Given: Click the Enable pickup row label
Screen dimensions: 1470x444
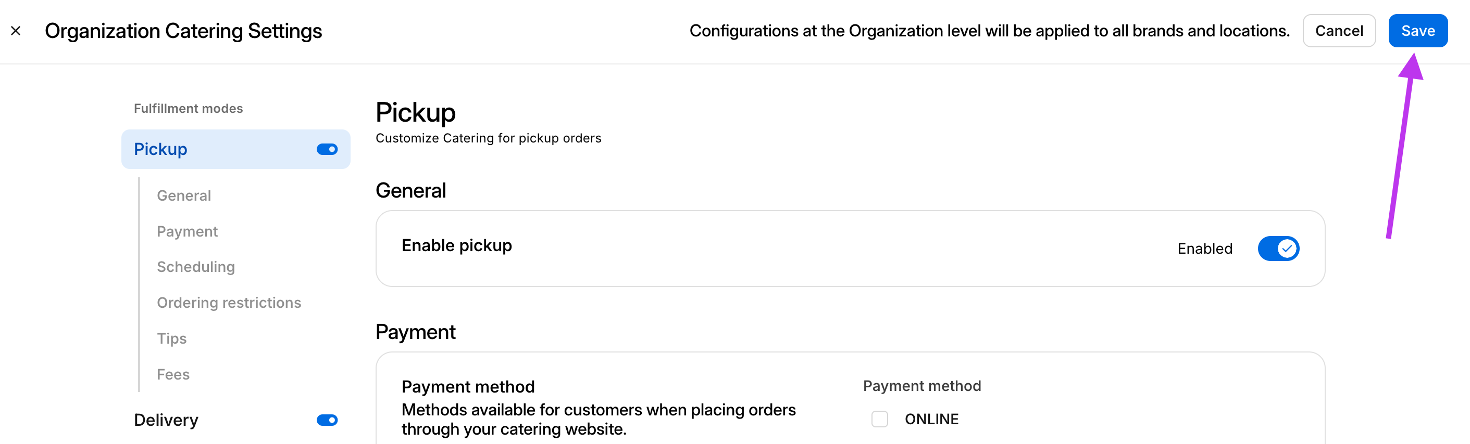Looking at the screenshot, I should (x=456, y=245).
